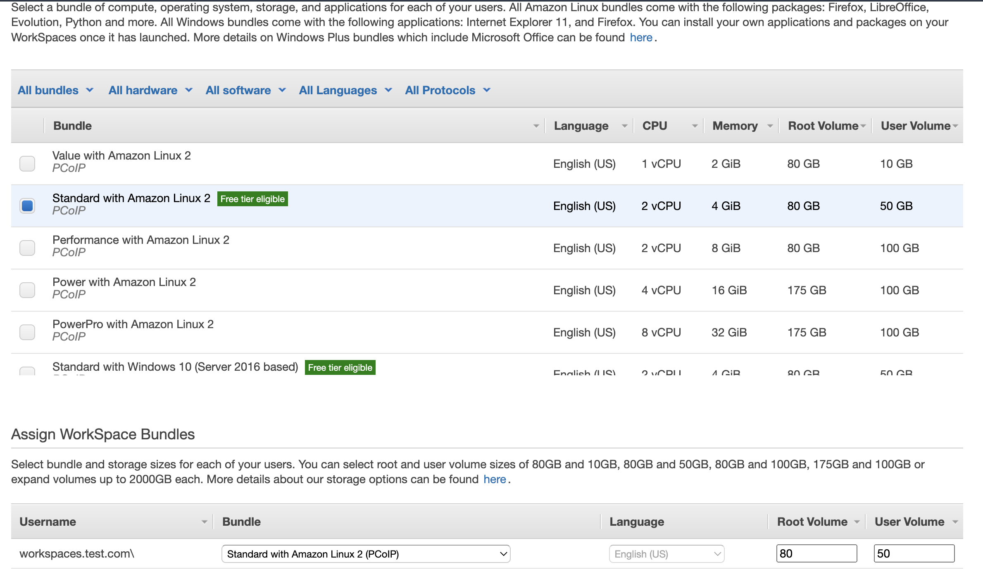983x584 pixels.
Task: Click the 'Power with Amazon Linux 2' bundle name
Action: [x=124, y=282]
